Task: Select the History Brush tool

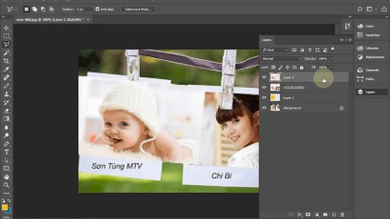Action: click(7, 102)
